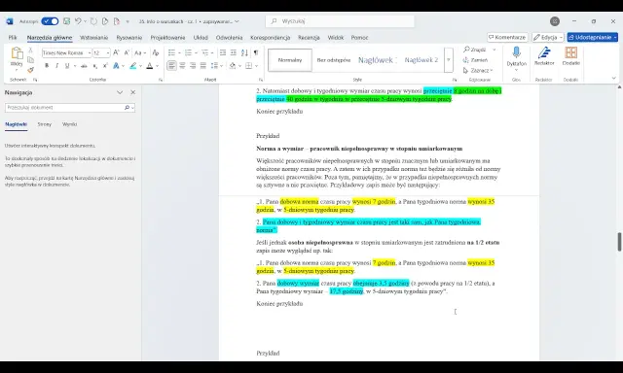Click the Copy icon
623x373 pixels.
30,60
